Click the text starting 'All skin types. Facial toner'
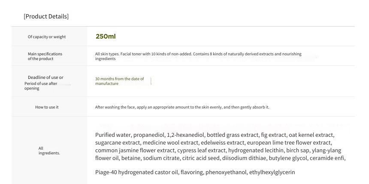Viewport: 369px width, 184px height. click(x=198, y=56)
